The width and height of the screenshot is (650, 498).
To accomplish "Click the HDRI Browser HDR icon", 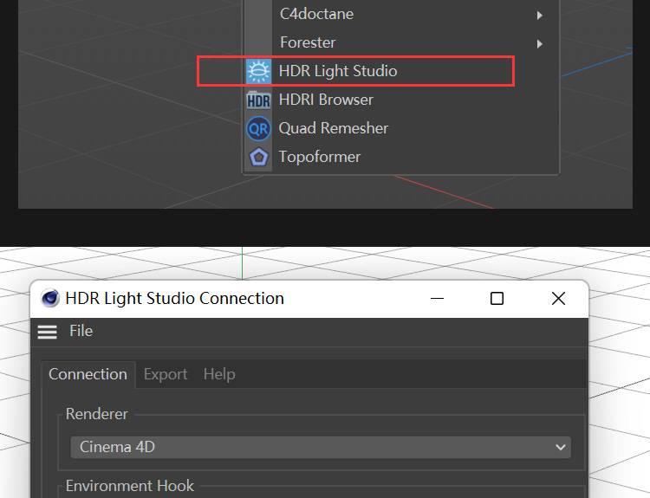I will pos(258,100).
